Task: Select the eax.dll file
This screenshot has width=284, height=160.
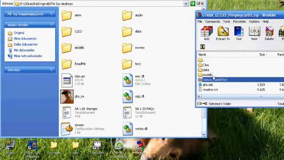Action: (x=136, y=80)
